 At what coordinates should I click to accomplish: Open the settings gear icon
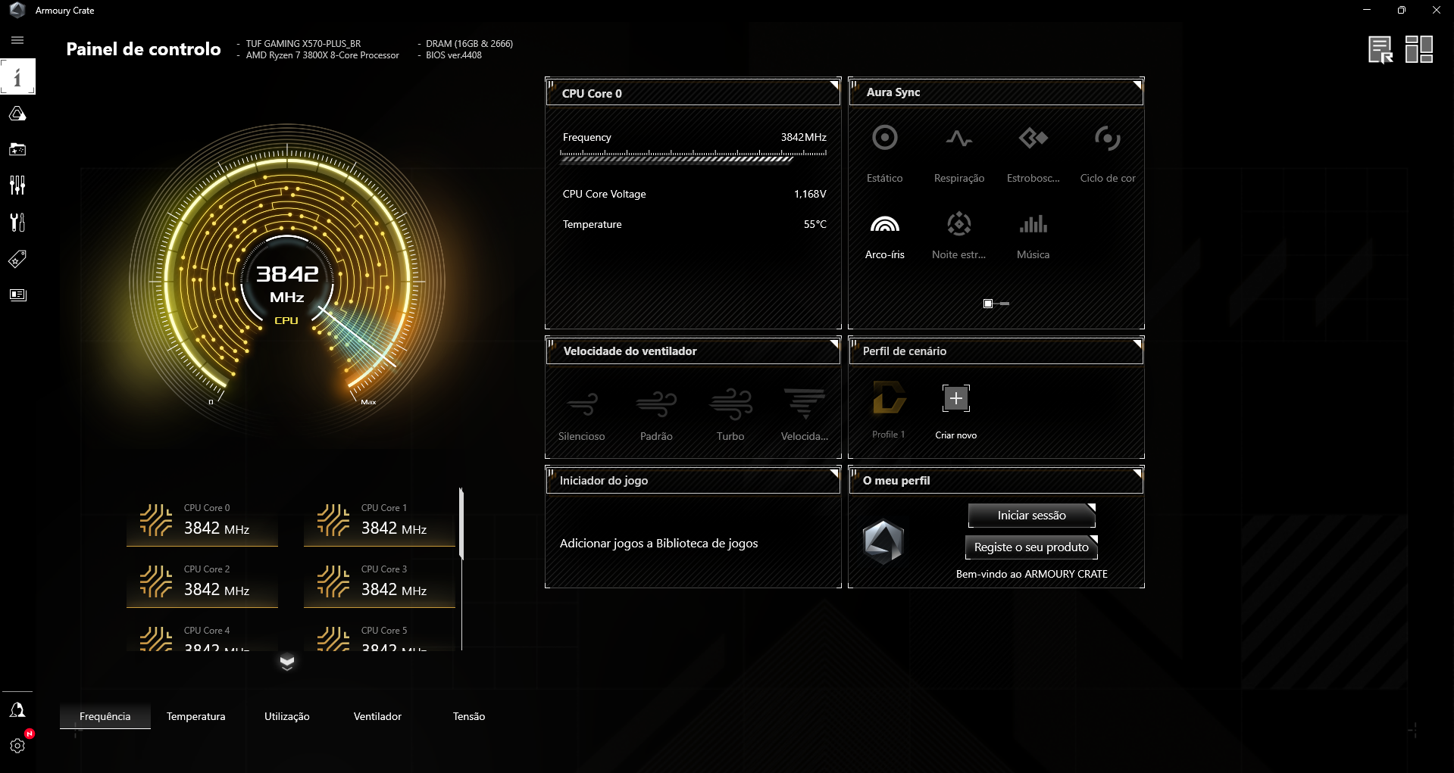pos(17,746)
